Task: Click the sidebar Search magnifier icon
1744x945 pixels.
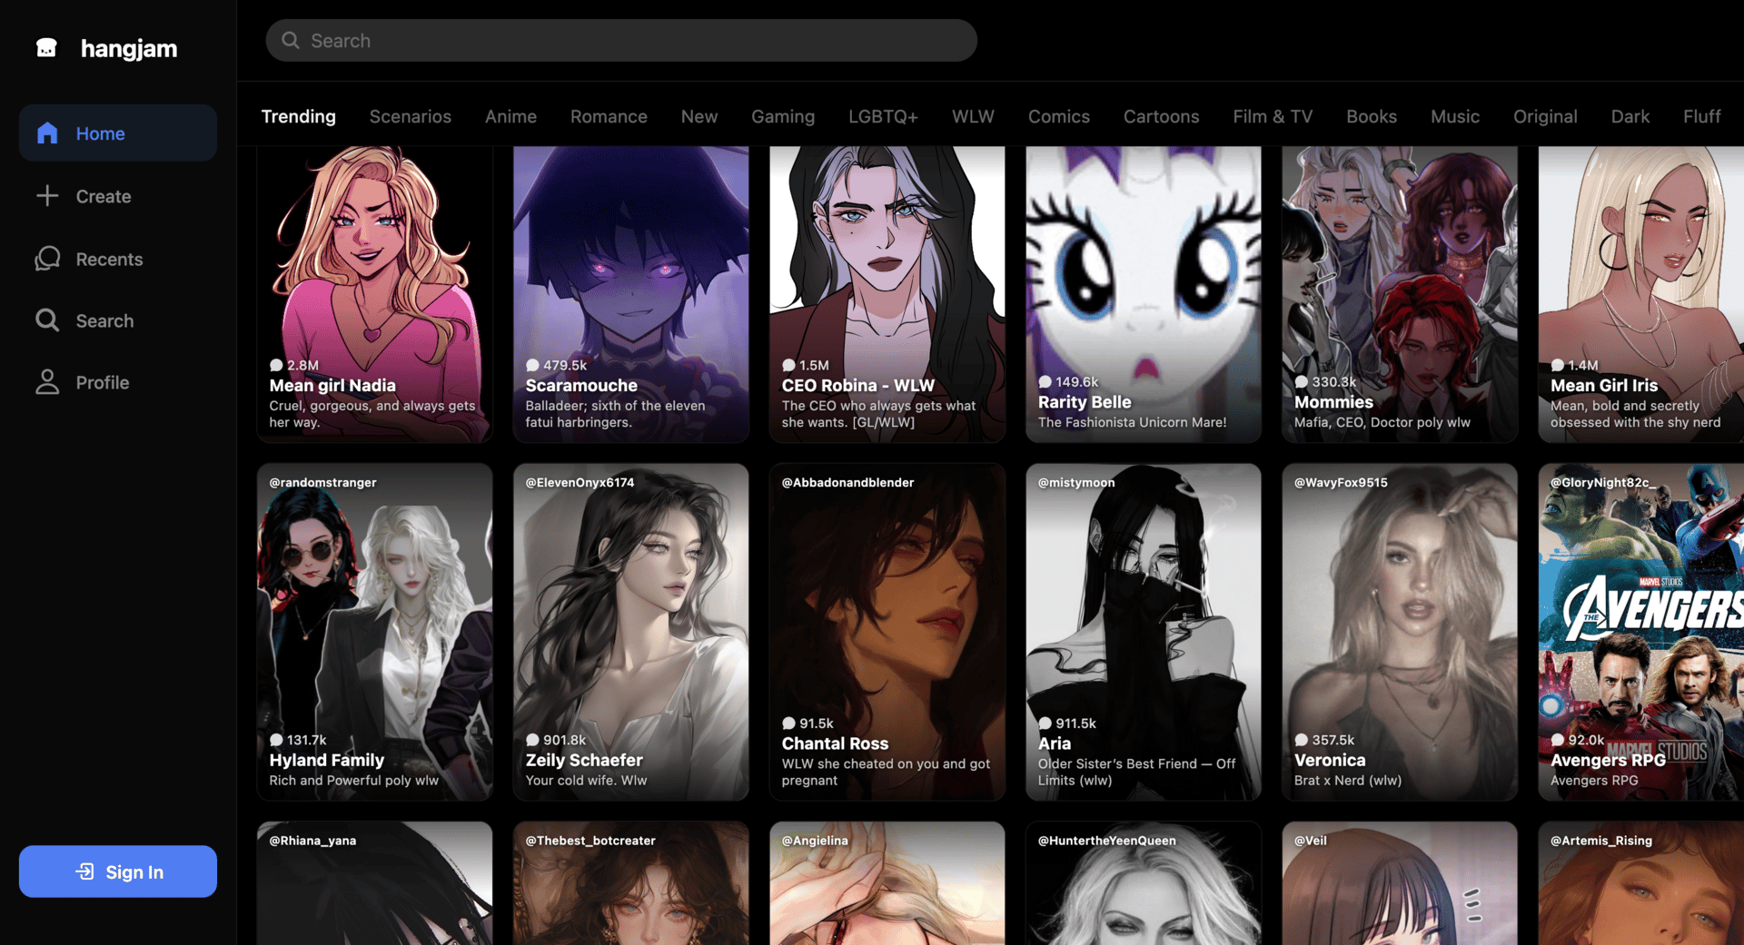Action: 47,320
